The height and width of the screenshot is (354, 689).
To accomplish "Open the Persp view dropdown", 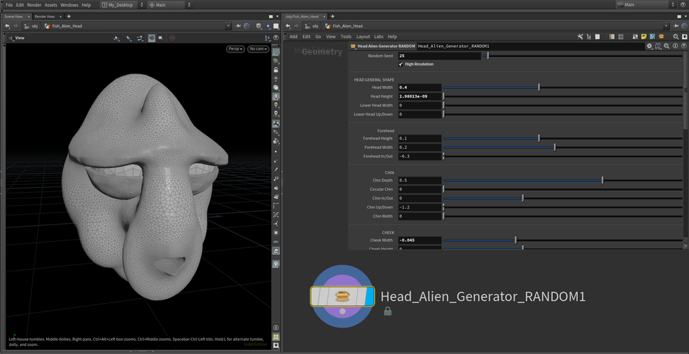I will (x=236, y=49).
